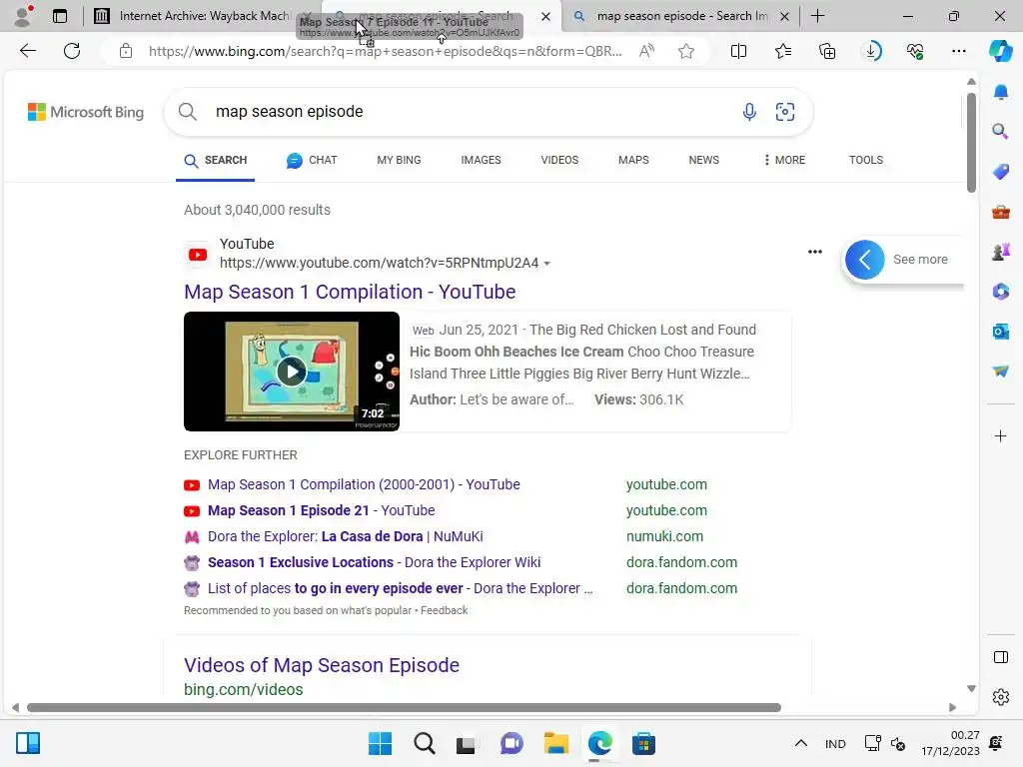Switch to the NEWS tab

coord(704,160)
